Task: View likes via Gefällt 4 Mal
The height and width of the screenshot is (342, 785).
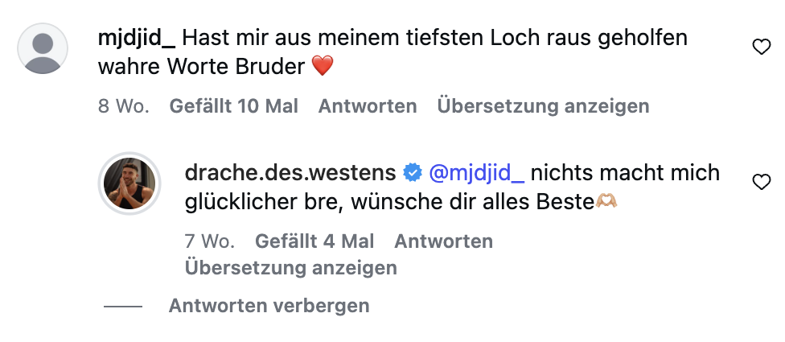Action: click(x=314, y=241)
